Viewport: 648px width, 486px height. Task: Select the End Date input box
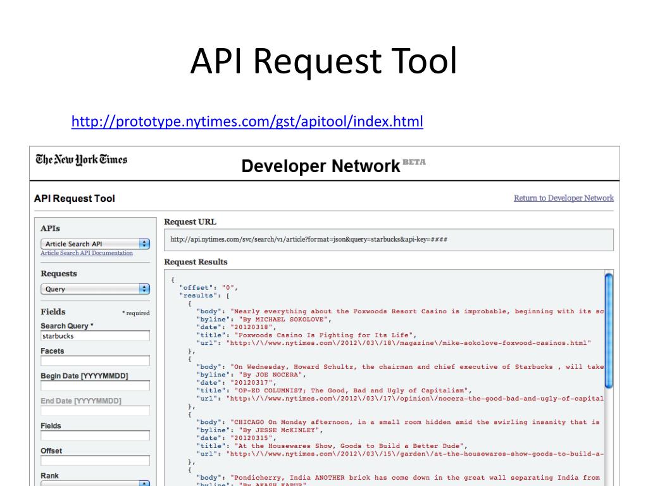95,411
